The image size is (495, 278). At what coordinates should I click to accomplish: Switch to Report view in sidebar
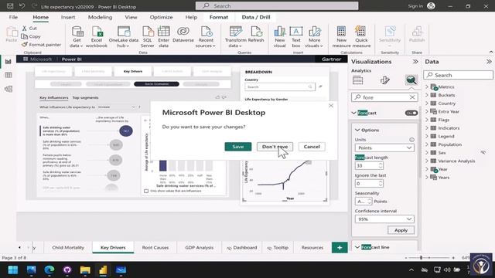tap(9, 62)
